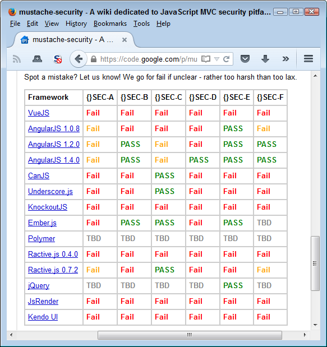Viewport: 327px width, 347px height.
Task: Click PASS in AngularJS 1.0.8 row
Action: [233, 128]
